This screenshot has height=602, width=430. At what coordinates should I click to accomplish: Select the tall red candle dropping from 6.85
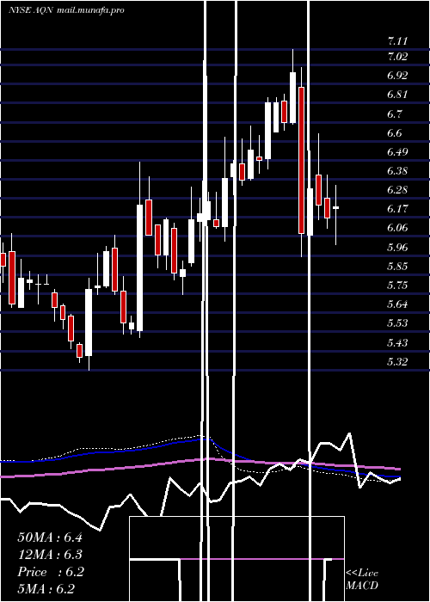(x=301, y=160)
